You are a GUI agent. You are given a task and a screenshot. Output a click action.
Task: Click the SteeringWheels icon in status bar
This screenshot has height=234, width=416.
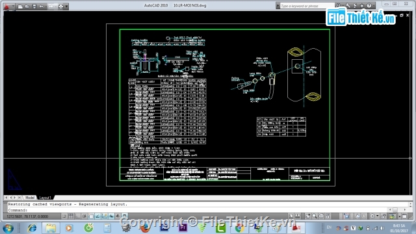[321, 216]
